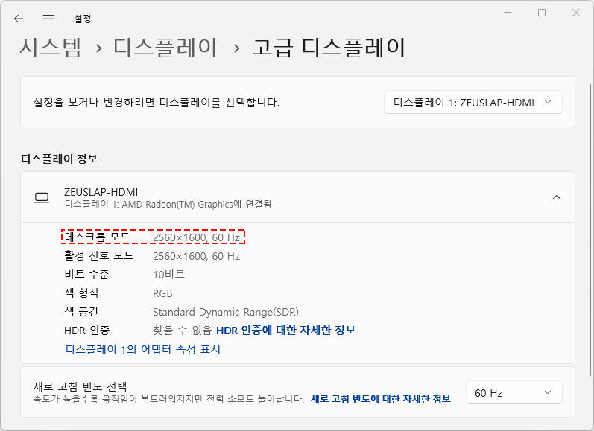Go back with the arrow icon
The height and width of the screenshot is (431, 594).
(18, 19)
